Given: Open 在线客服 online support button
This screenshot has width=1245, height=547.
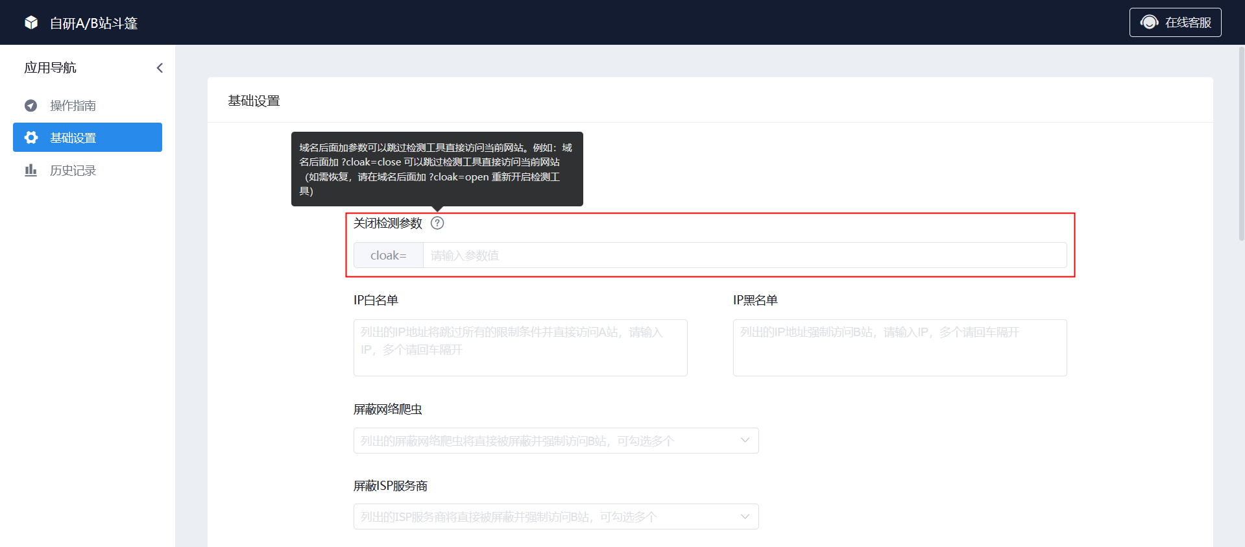Looking at the screenshot, I should coord(1175,22).
